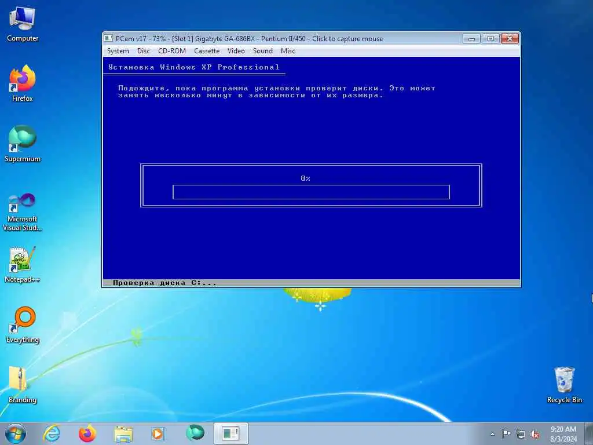The height and width of the screenshot is (445, 593).
Task: Open the network tray icon
Action: 521,435
